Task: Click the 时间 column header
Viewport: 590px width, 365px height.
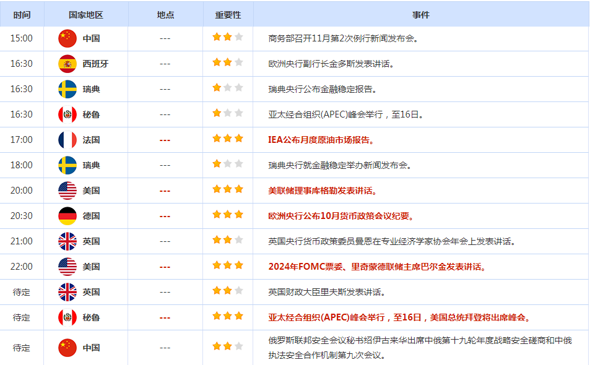Action: click(x=22, y=15)
